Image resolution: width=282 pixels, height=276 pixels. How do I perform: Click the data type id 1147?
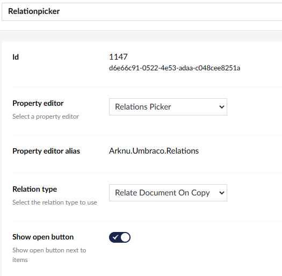[118, 57]
